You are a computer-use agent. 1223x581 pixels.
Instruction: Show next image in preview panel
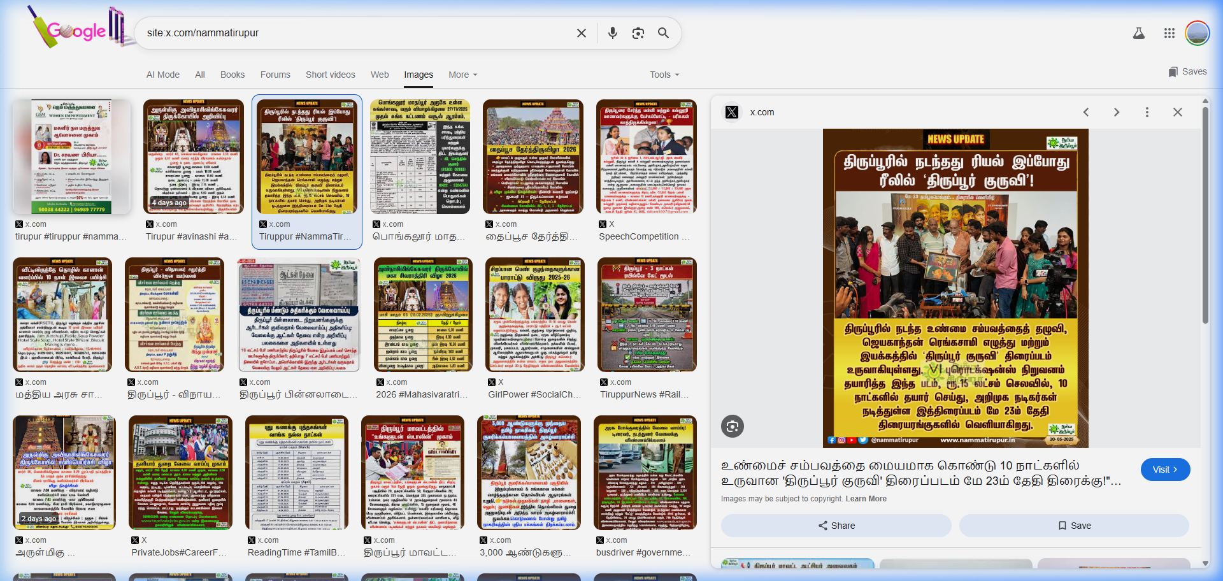point(1116,112)
